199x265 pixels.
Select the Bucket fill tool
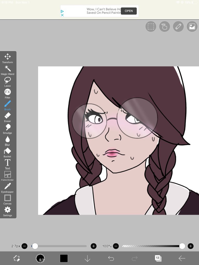click(8, 153)
